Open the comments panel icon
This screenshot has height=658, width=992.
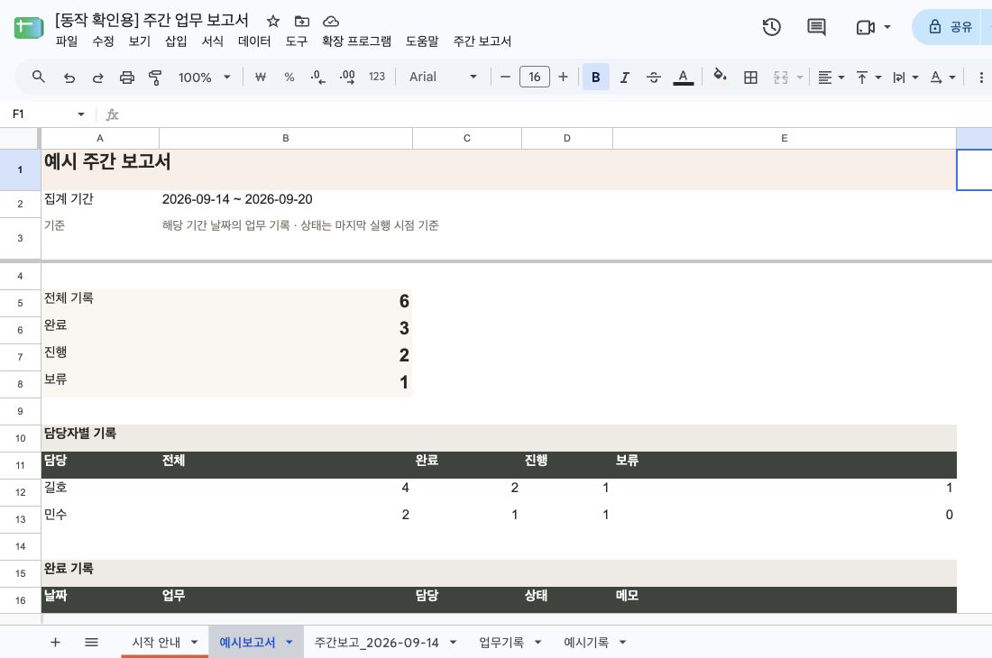(x=816, y=27)
